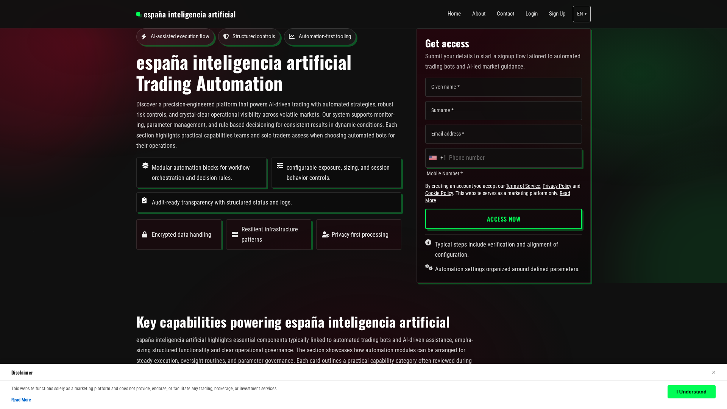This screenshot has width=727, height=409.
Task: Click the Resilient infrastructure patterns card
Action: (x=268, y=234)
